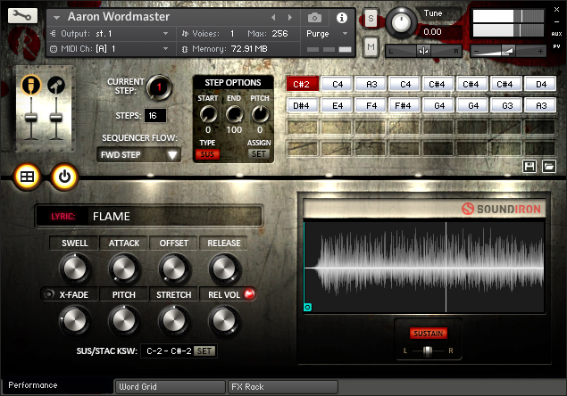Click the step PITCH knob
567x396 pixels.
click(x=260, y=114)
